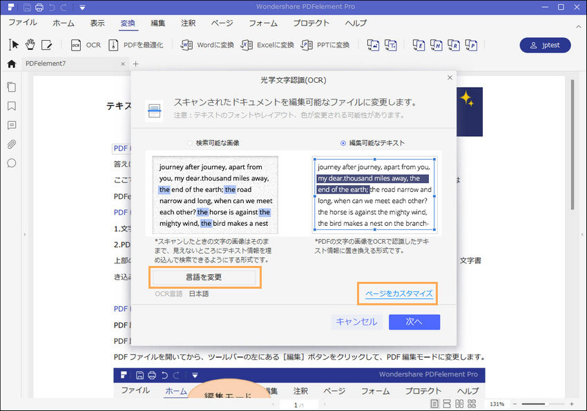Viewport: 587px width, 411px height.
Task: Click the convert to image icon
Action: pos(373,45)
